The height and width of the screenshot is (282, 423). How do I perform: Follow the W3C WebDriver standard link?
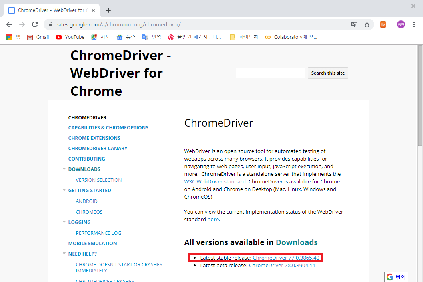click(x=215, y=181)
